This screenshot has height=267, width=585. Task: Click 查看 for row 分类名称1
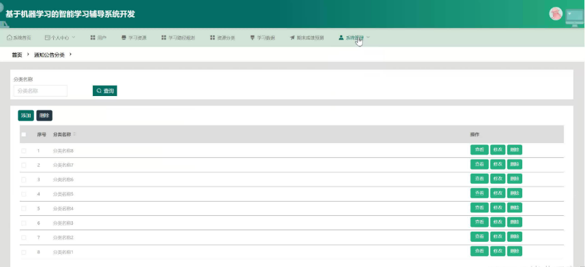click(479, 251)
